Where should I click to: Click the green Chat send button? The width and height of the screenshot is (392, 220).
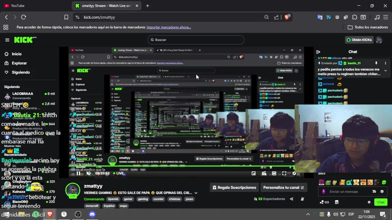[x=381, y=202]
